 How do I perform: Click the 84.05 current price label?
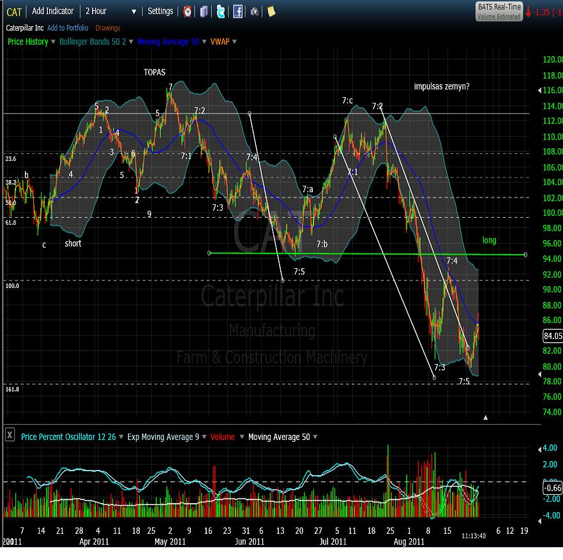coord(553,336)
